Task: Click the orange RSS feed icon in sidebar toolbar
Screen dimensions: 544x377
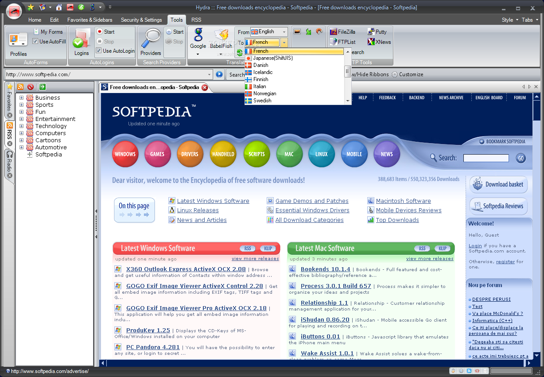Action: (x=20, y=87)
